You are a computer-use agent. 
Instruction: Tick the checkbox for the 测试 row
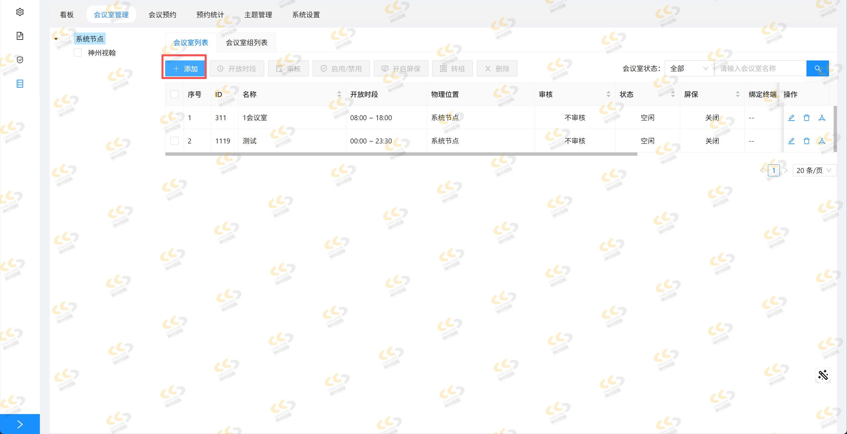coord(174,141)
